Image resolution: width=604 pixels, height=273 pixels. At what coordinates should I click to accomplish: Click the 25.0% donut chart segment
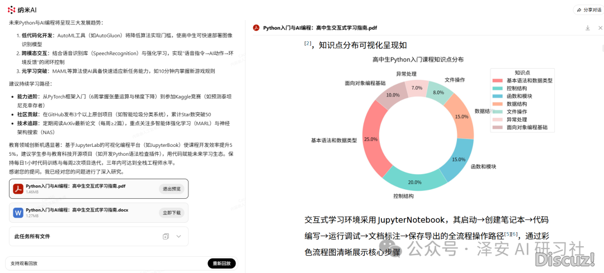pyautogui.click(x=371, y=139)
